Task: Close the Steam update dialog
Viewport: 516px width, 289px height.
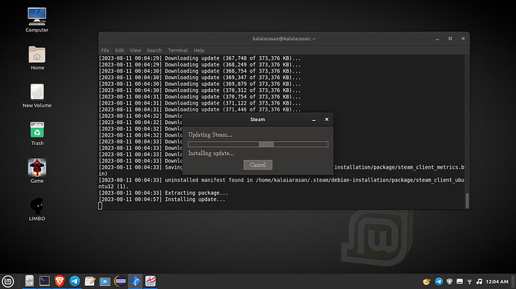Action: tap(327, 119)
